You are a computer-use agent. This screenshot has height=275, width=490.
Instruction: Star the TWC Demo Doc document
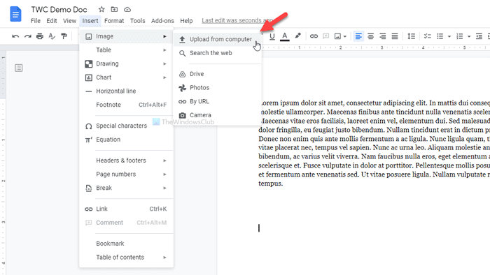(x=101, y=9)
